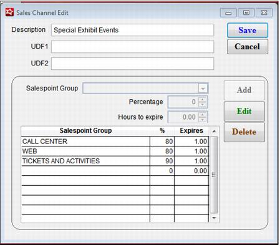Open the Salespoint Group dropdown
This screenshot has width=280, height=245.
click(x=203, y=89)
